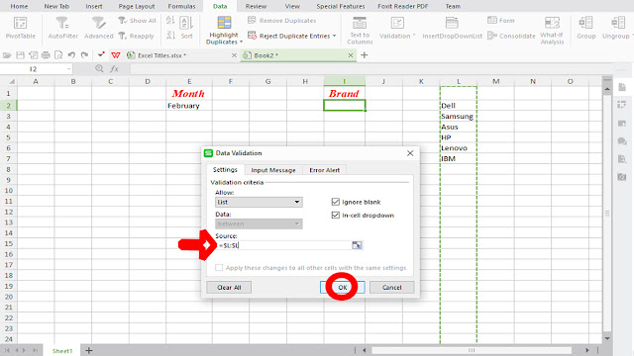Close the Book2 document tab
This screenshot has width=634, height=356.
(x=351, y=55)
